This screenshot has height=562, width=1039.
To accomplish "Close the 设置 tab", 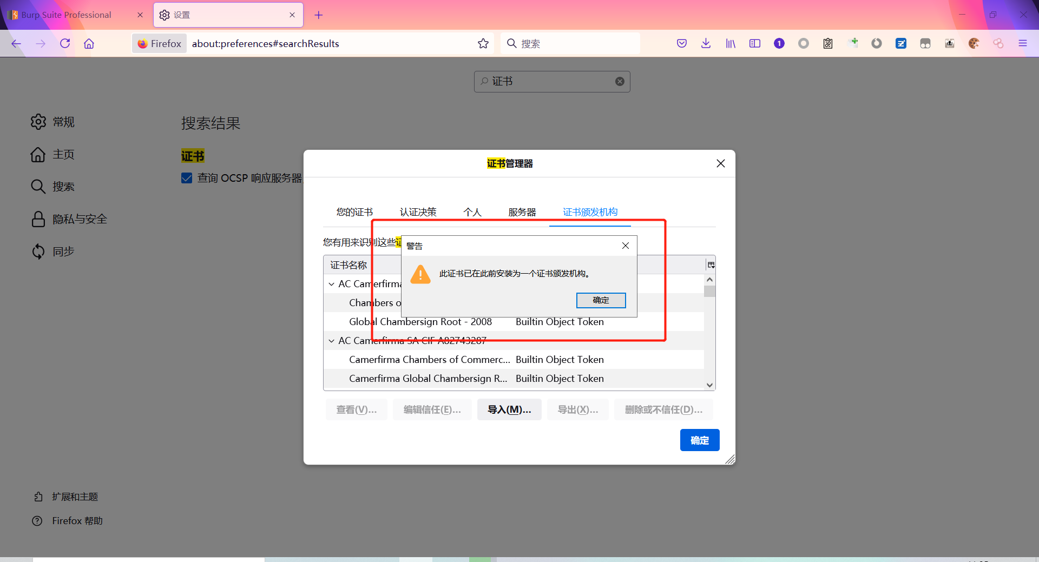I will click(x=292, y=15).
